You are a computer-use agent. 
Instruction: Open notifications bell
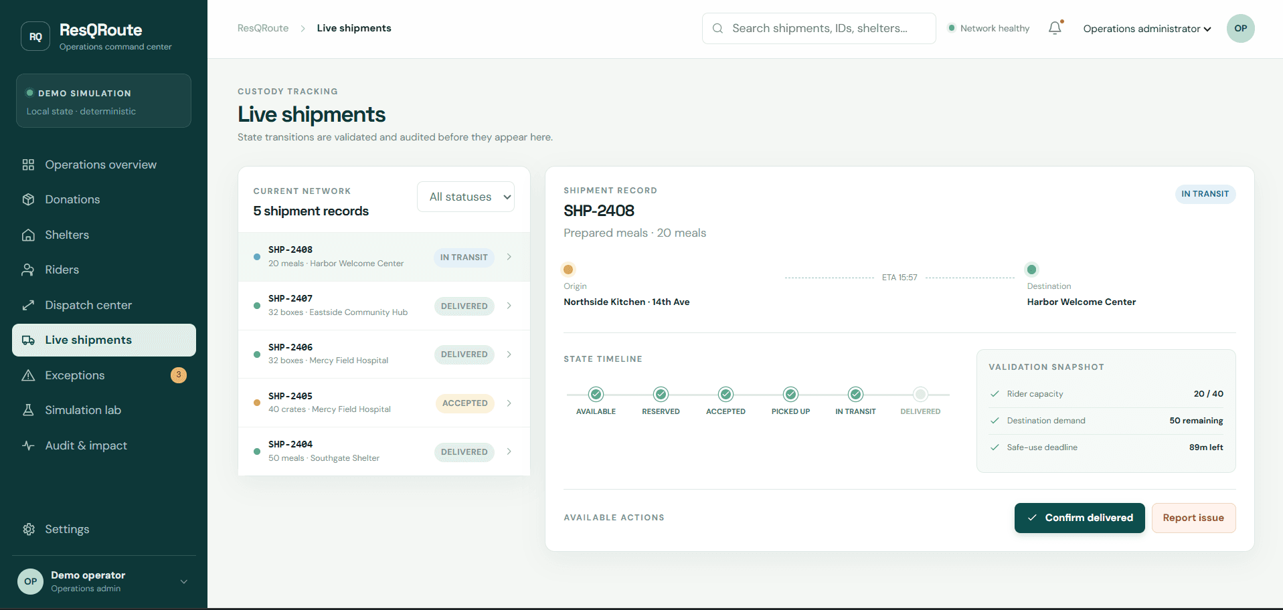coord(1055,28)
